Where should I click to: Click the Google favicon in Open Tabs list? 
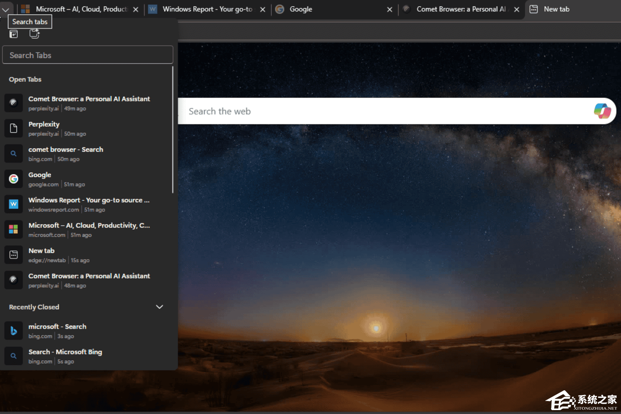point(13,179)
